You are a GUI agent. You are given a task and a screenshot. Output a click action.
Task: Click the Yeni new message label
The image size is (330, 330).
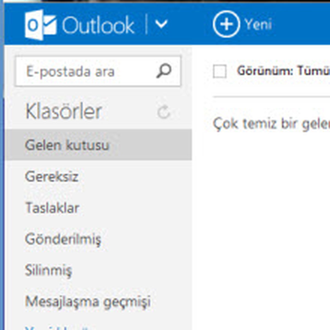click(x=258, y=24)
